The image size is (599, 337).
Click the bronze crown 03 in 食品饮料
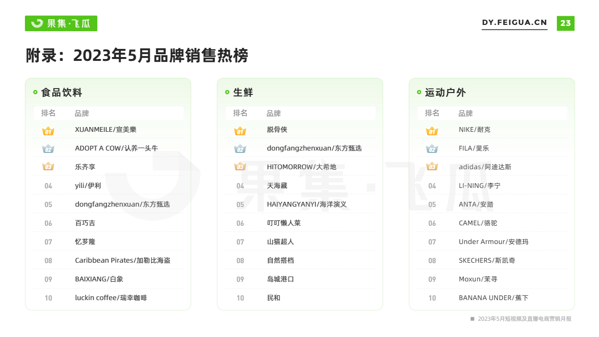coord(48,167)
